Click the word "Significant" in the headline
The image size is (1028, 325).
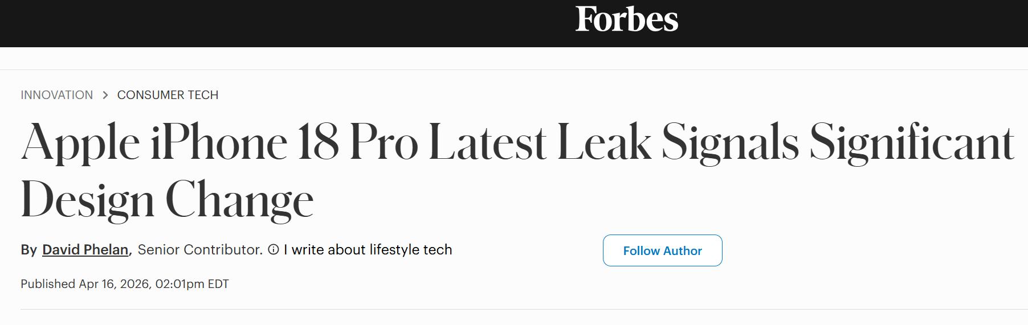point(911,142)
